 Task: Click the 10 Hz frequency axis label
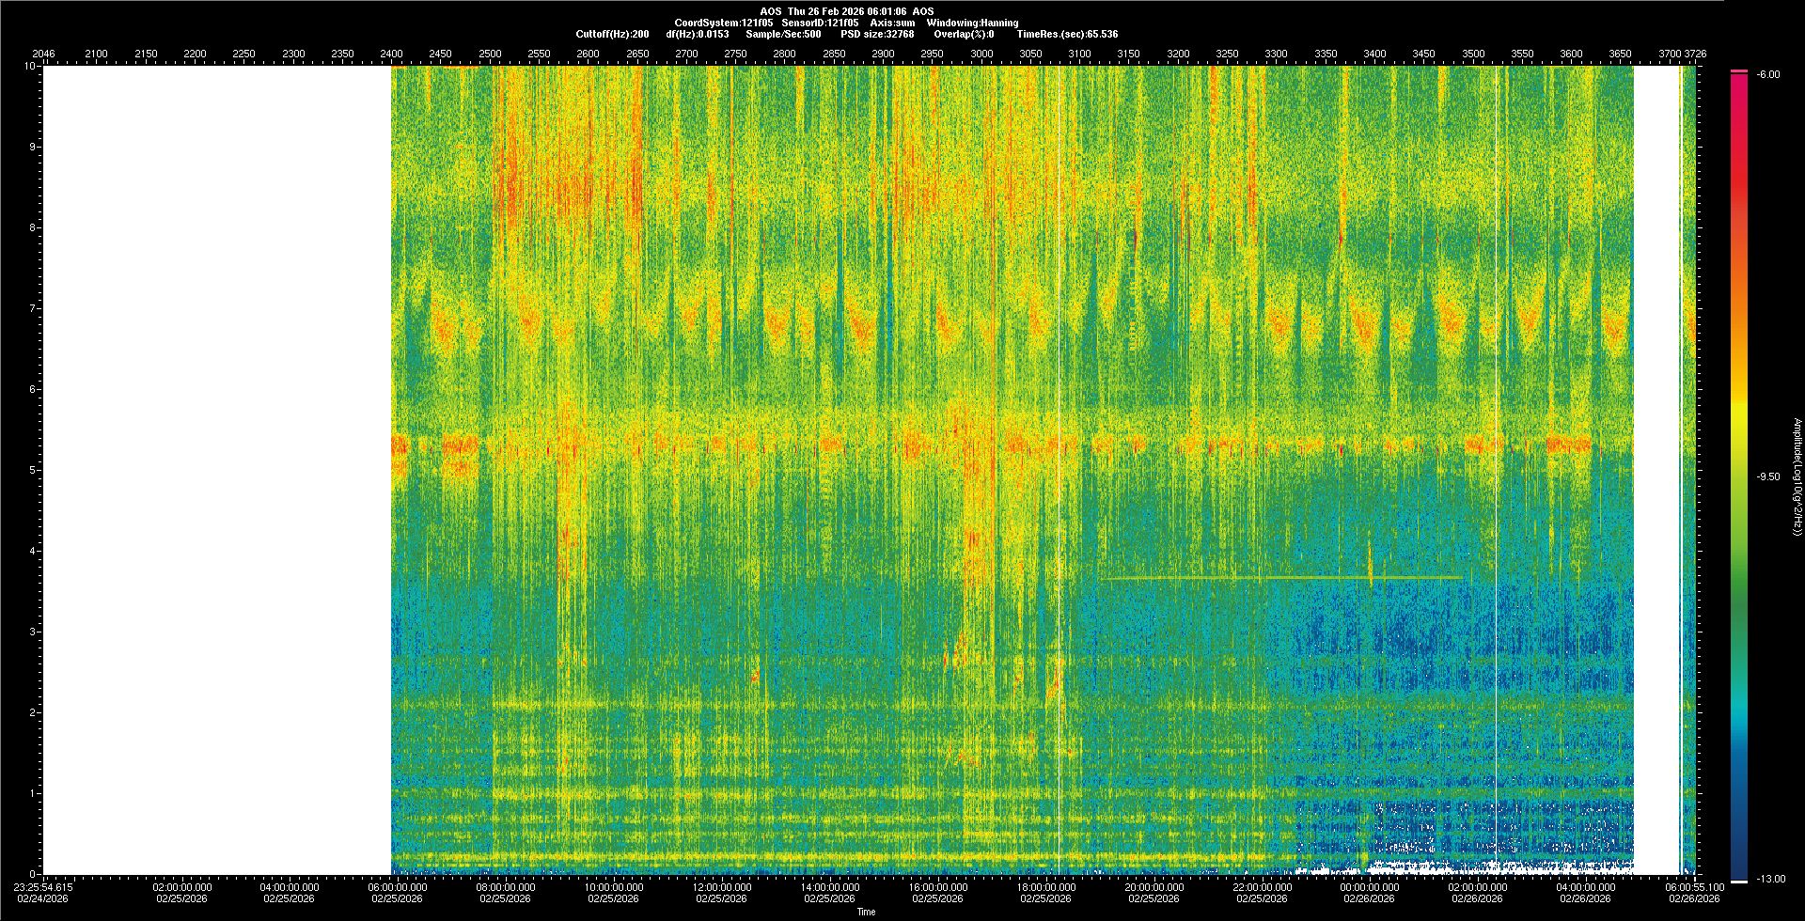30,67
